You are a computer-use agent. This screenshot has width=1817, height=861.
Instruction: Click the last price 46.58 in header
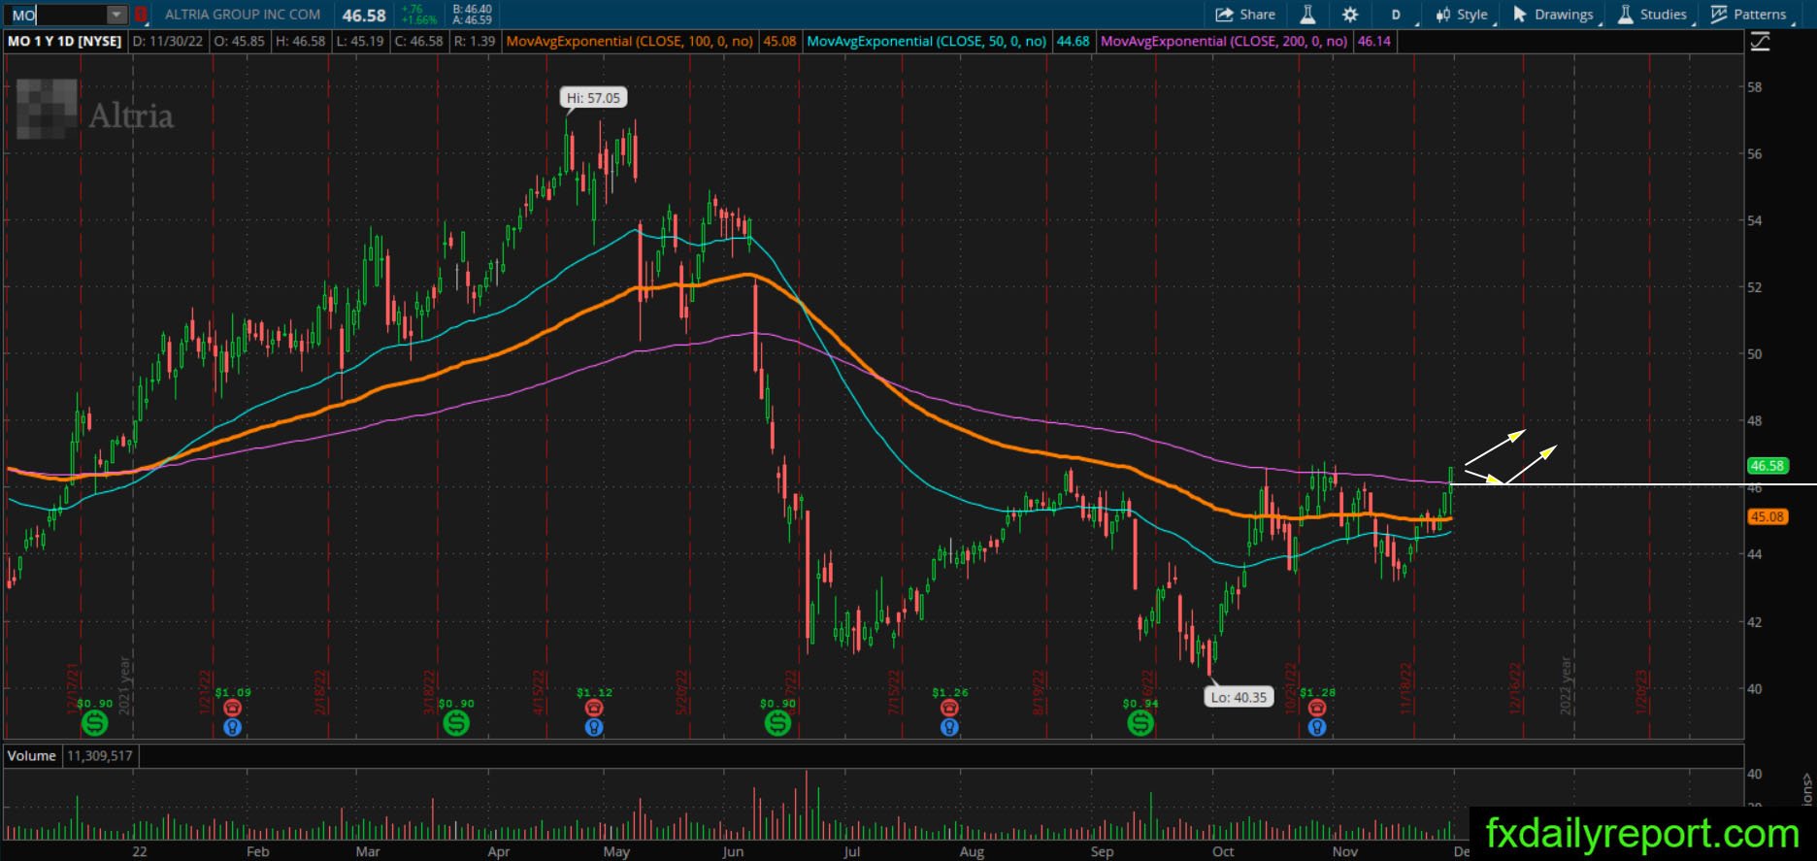click(x=364, y=16)
